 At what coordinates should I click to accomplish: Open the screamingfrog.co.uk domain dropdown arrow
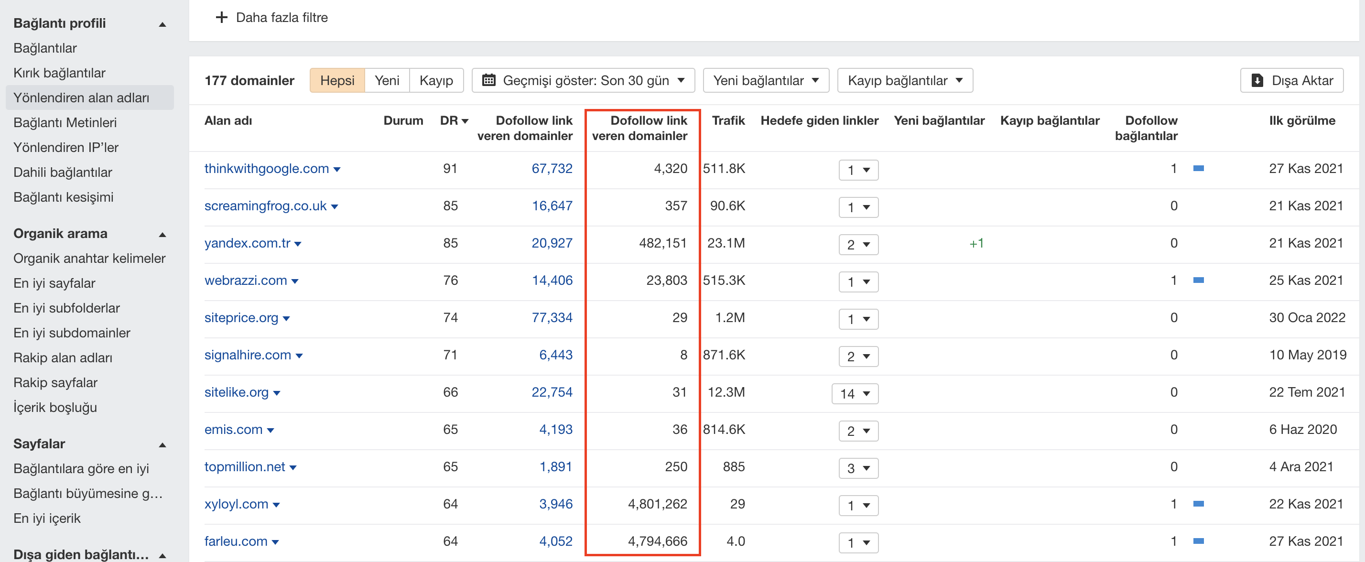coord(335,206)
